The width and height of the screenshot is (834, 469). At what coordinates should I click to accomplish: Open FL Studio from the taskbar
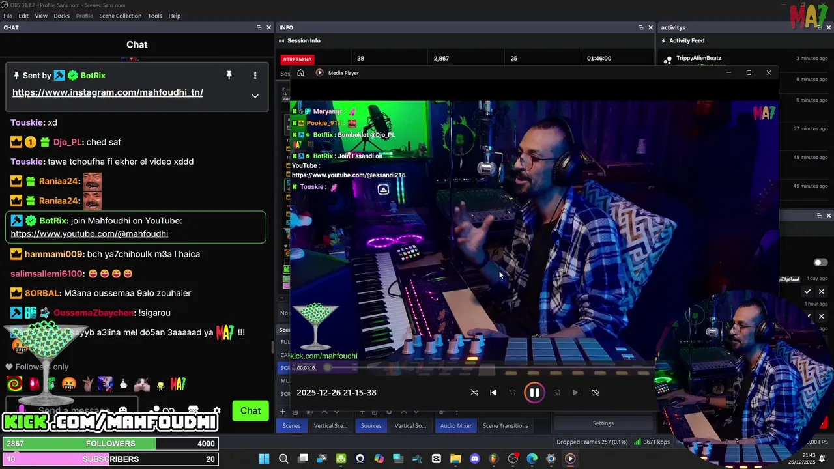(493, 459)
